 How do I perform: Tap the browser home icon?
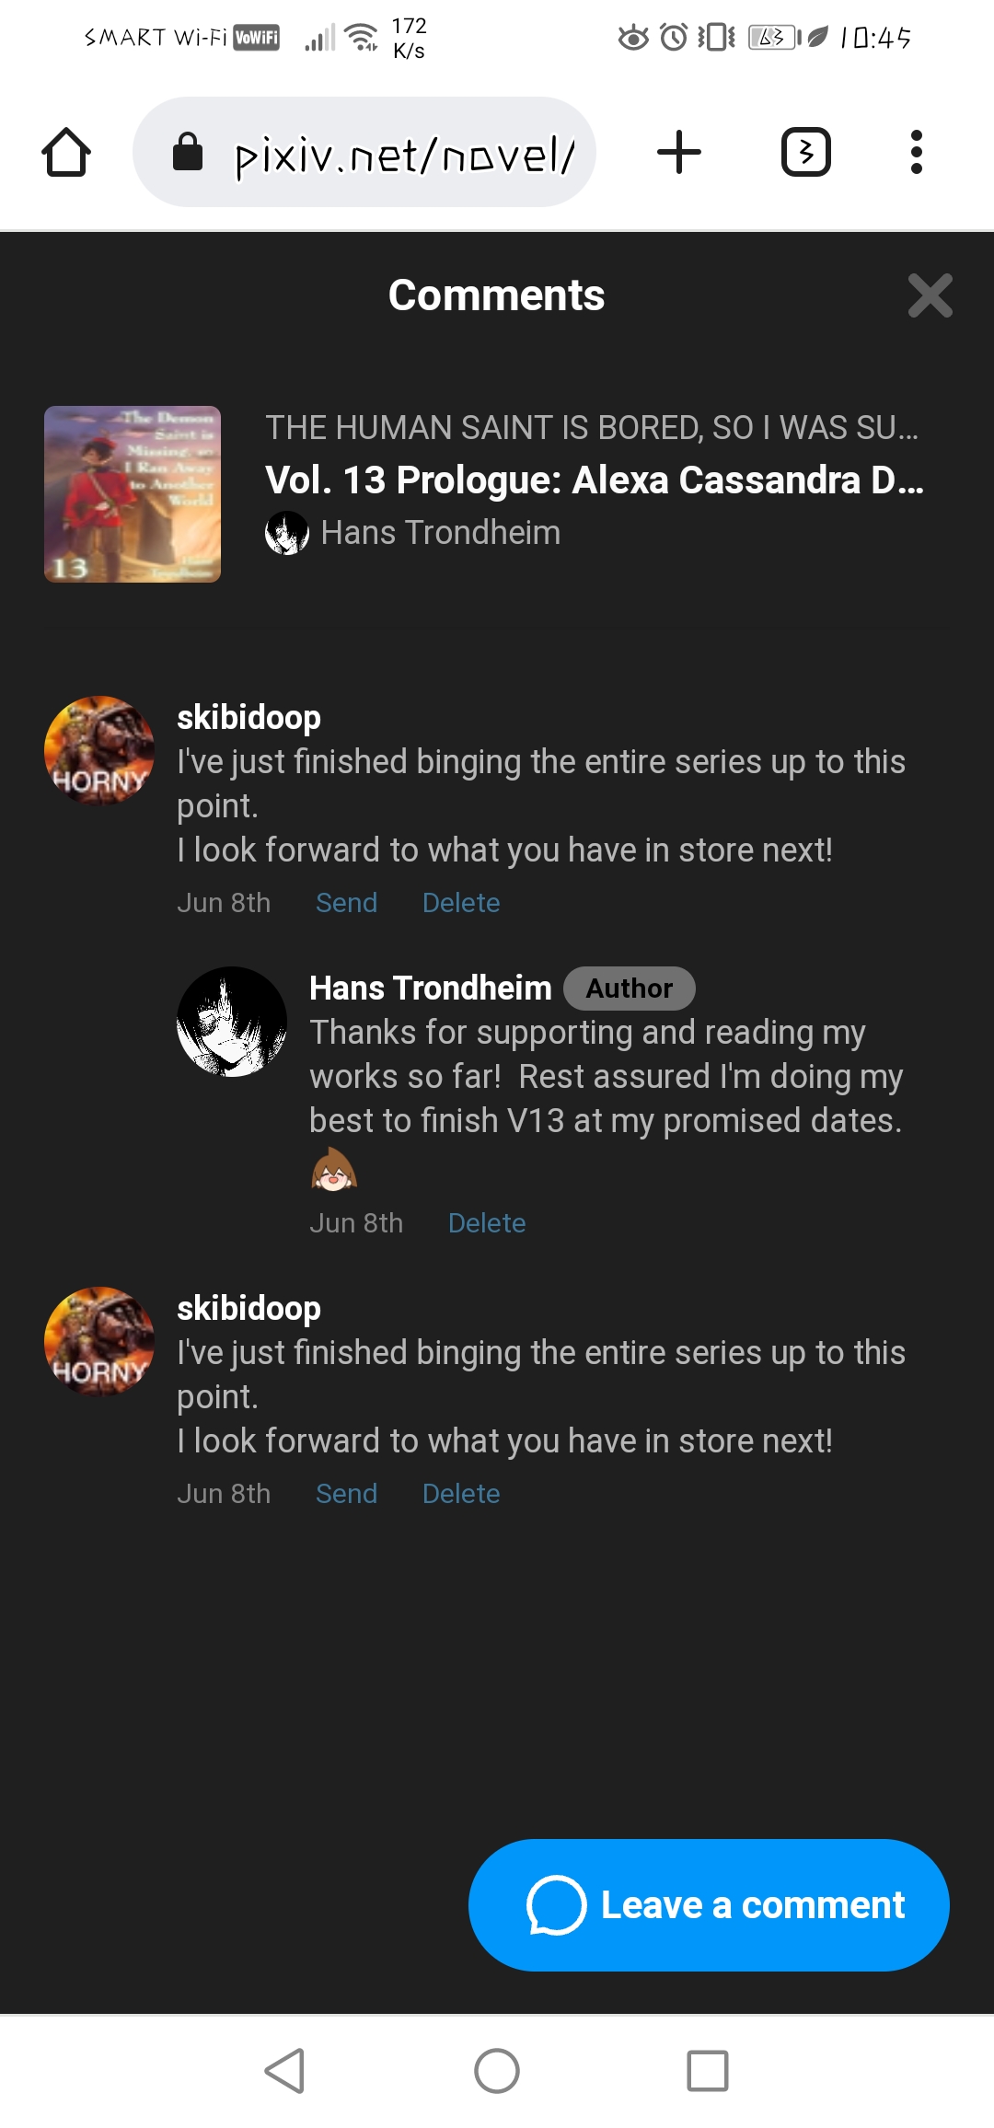click(66, 152)
